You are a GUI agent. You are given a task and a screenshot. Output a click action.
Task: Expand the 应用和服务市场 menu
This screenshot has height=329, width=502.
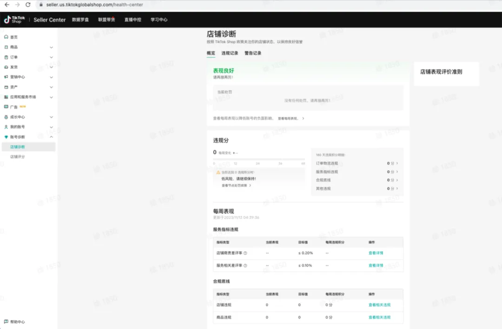(51, 97)
